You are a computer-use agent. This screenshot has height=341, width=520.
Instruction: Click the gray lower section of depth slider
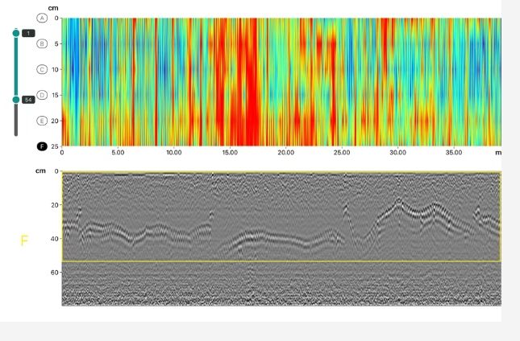[x=15, y=121]
